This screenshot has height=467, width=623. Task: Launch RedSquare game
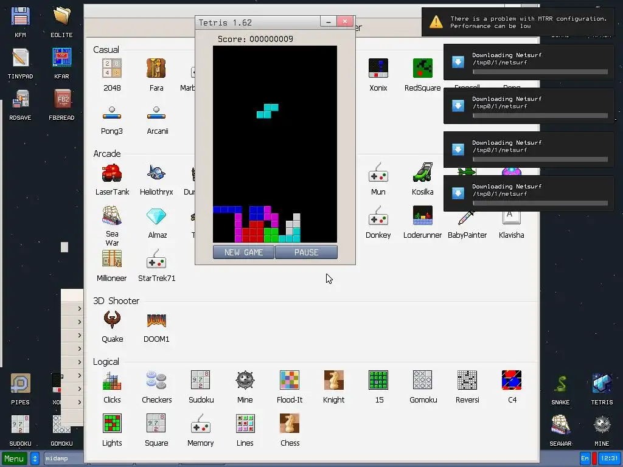(x=423, y=69)
